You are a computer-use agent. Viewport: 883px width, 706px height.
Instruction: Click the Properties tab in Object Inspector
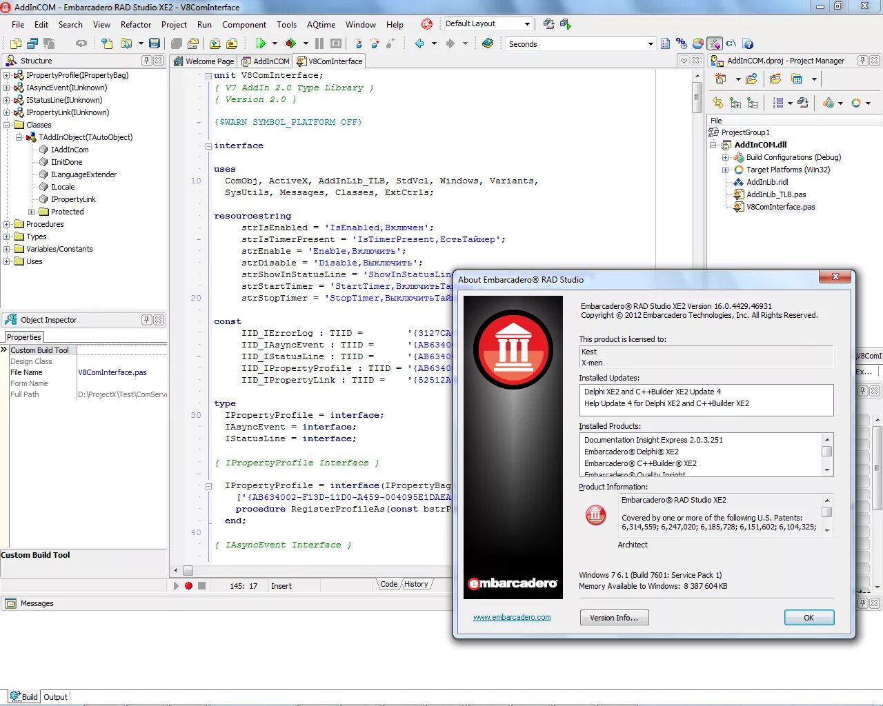pyautogui.click(x=24, y=337)
